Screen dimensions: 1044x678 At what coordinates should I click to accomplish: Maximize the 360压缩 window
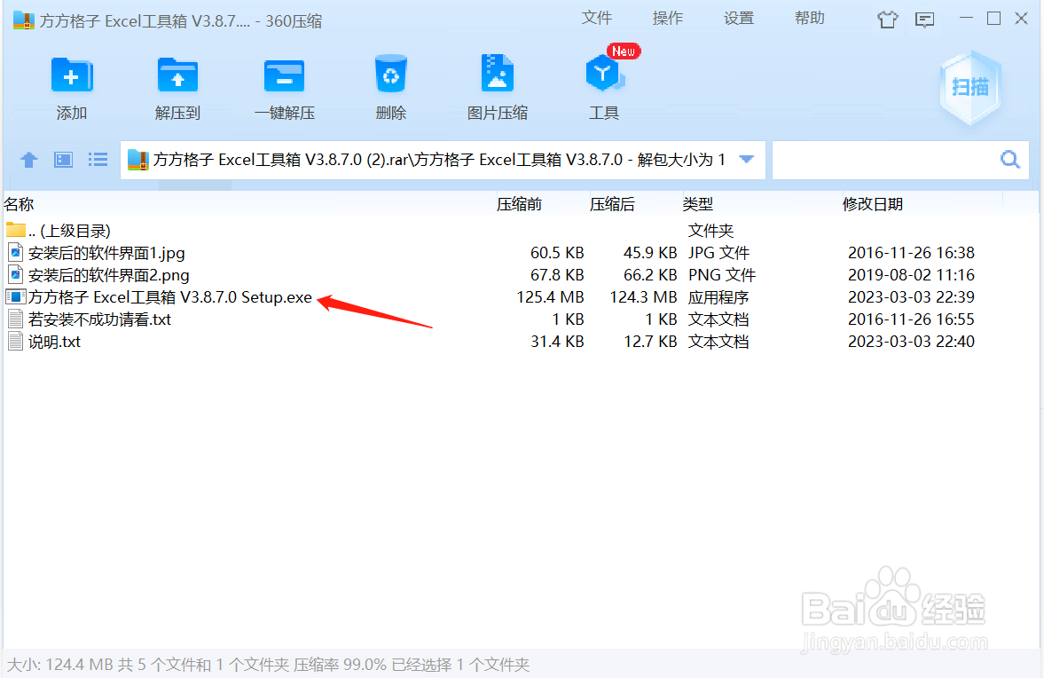(993, 19)
